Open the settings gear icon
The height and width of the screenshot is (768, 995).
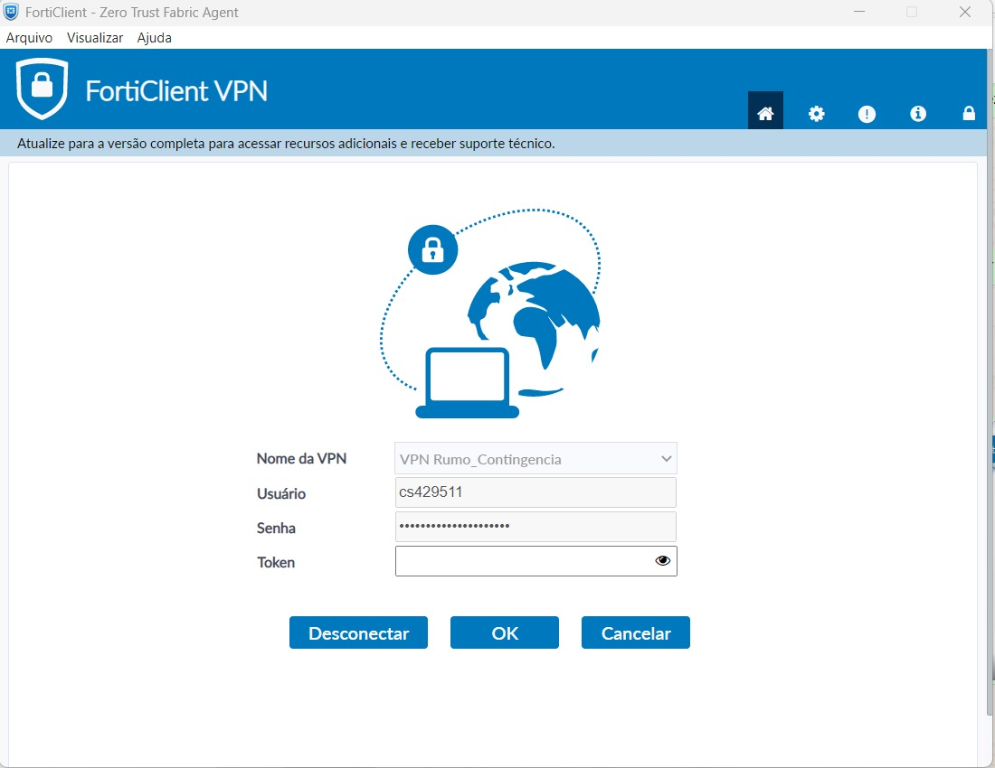[816, 114]
